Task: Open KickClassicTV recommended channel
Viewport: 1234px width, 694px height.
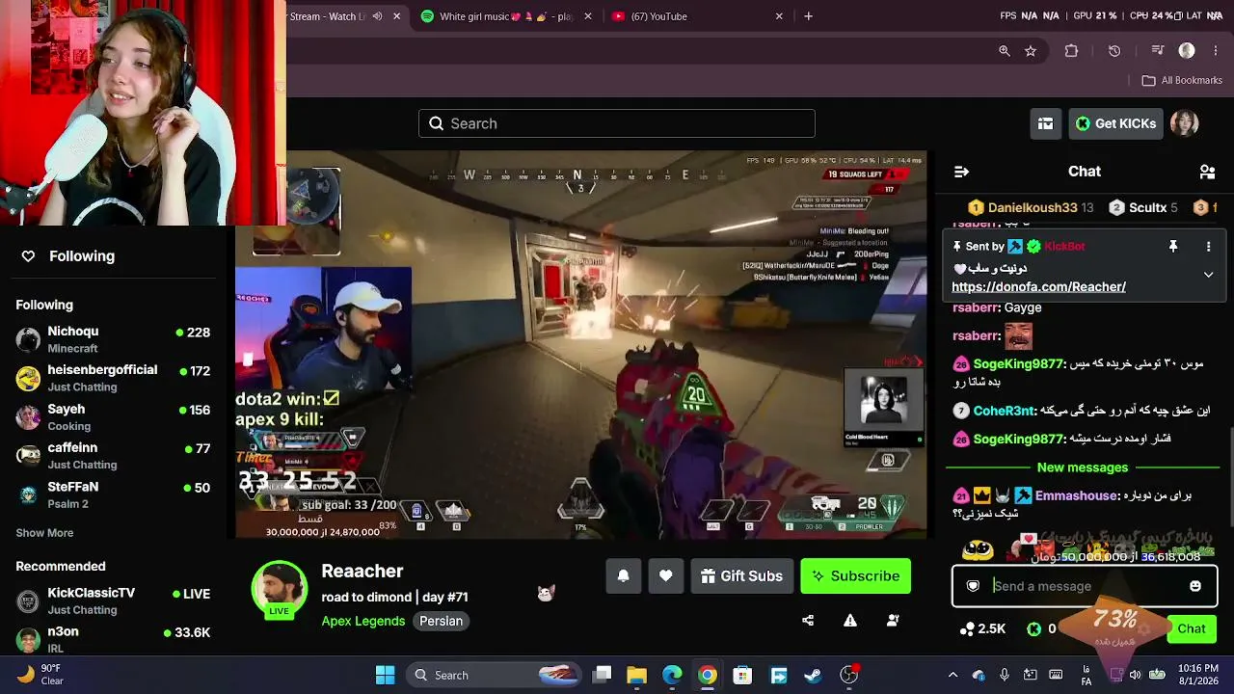Action: [x=113, y=601]
